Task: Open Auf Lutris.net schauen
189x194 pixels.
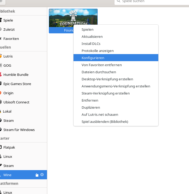Action: coord(116,114)
